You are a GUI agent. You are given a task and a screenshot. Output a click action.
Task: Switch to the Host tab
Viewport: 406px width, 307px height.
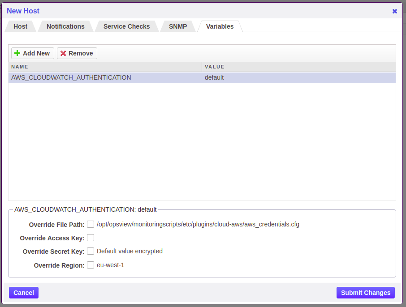point(20,26)
